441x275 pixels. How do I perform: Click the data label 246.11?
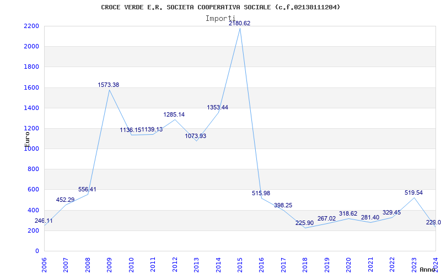pyautogui.click(x=44, y=221)
